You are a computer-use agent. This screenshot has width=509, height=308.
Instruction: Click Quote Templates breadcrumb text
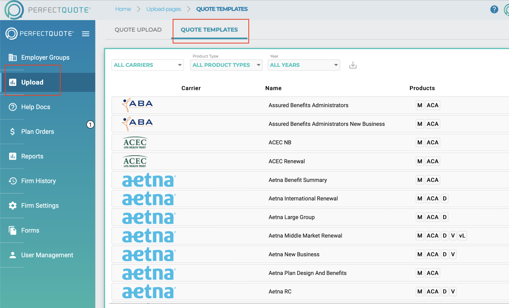click(222, 9)
